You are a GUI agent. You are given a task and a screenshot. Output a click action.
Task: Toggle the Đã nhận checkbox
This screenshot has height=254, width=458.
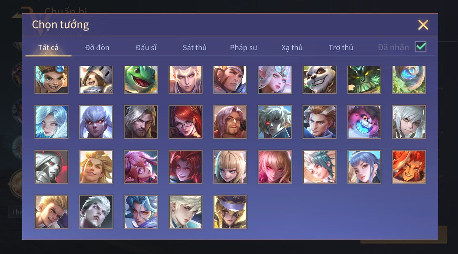coord(421,47)
